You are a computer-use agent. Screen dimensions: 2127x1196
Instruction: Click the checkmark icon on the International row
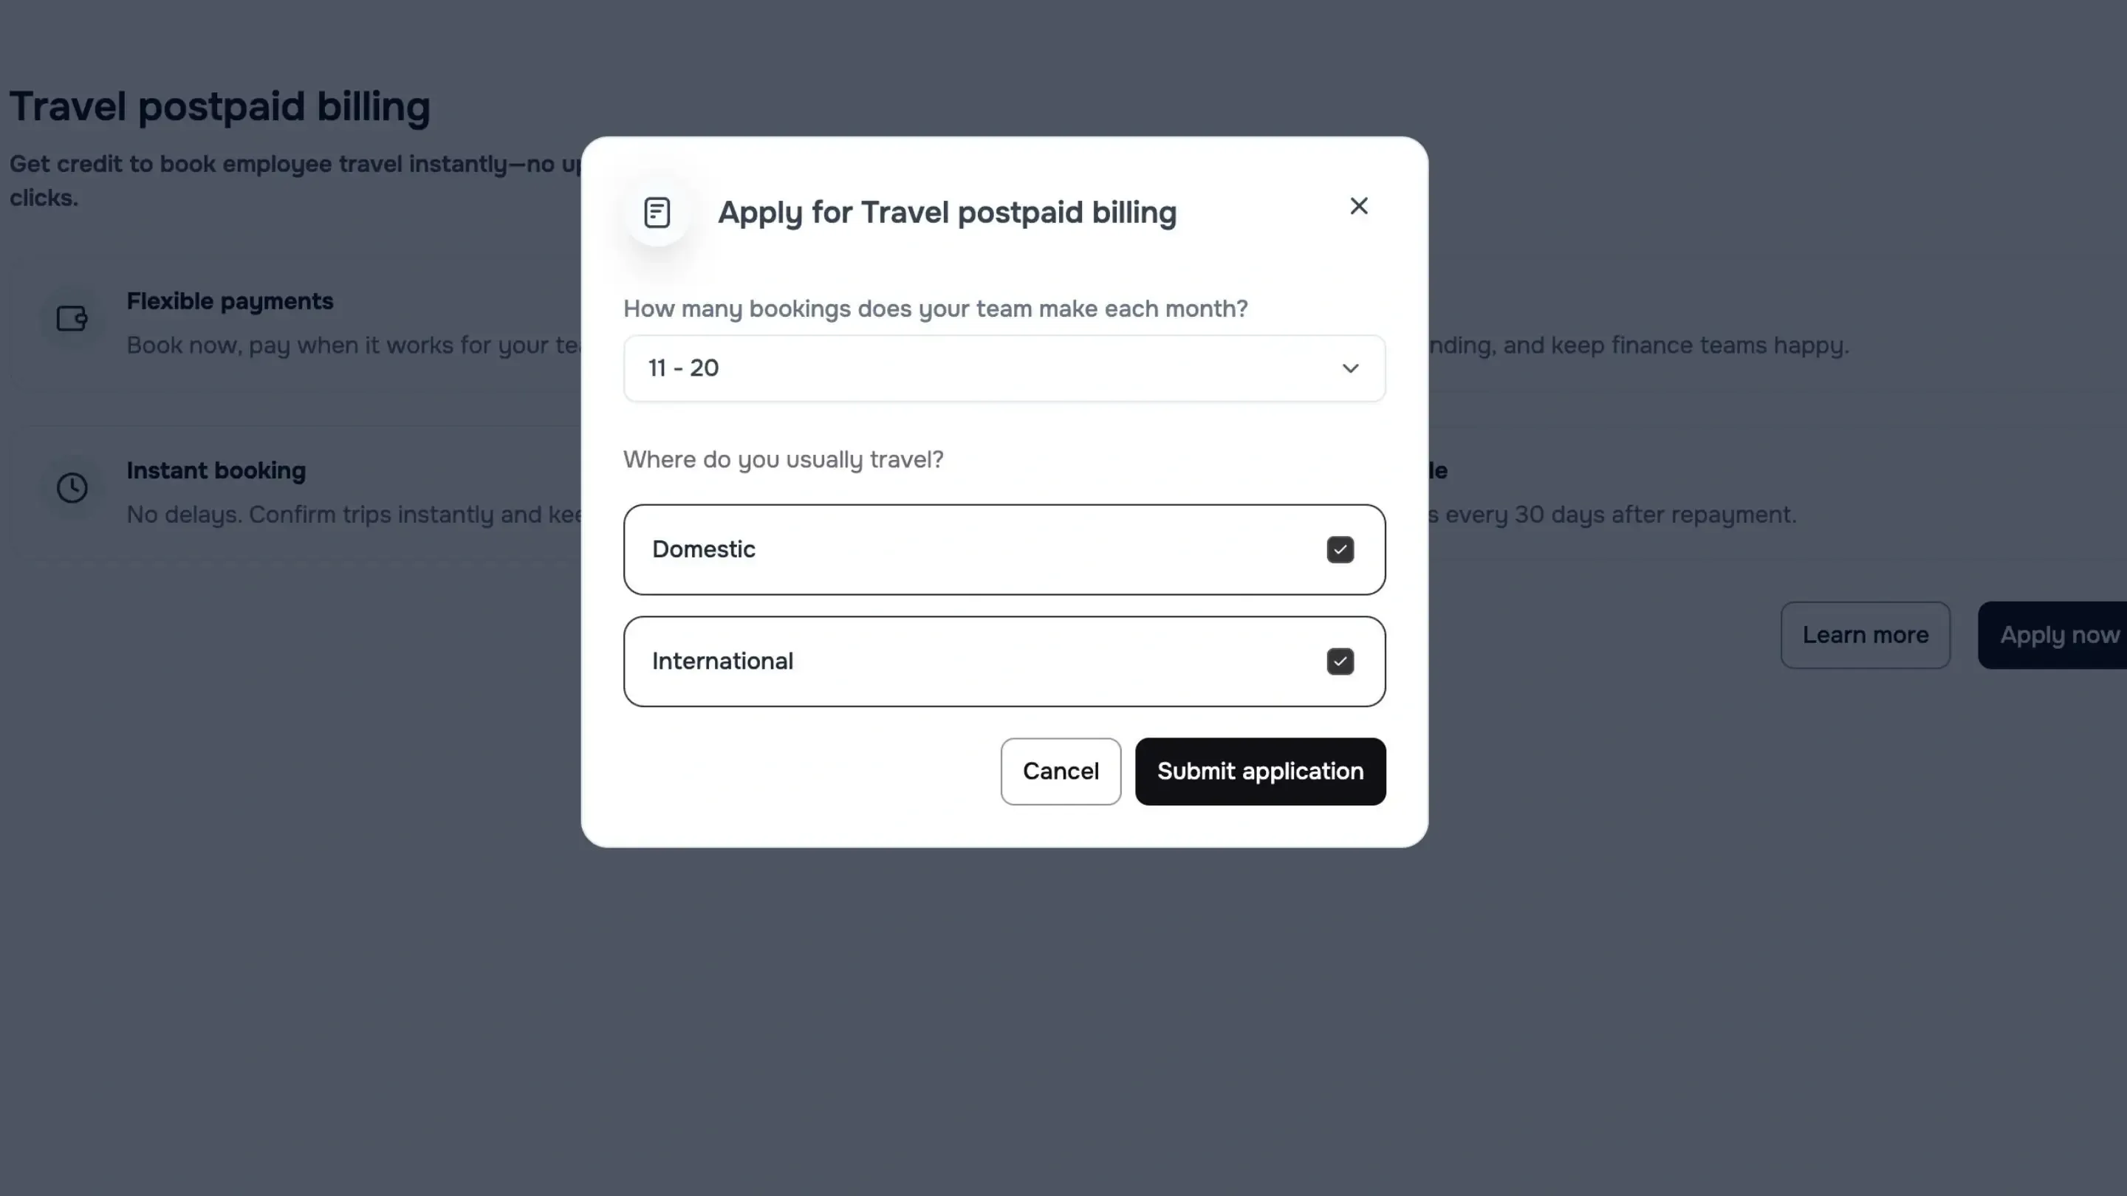click(1340, 660)
